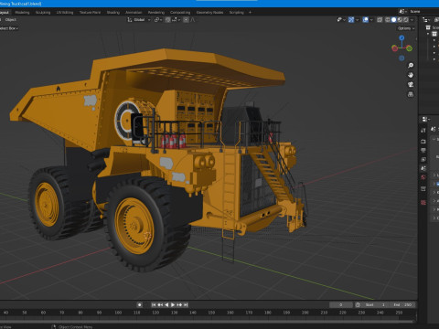
Task: Select the Scene Collection in the outliner
Action: 433,27
